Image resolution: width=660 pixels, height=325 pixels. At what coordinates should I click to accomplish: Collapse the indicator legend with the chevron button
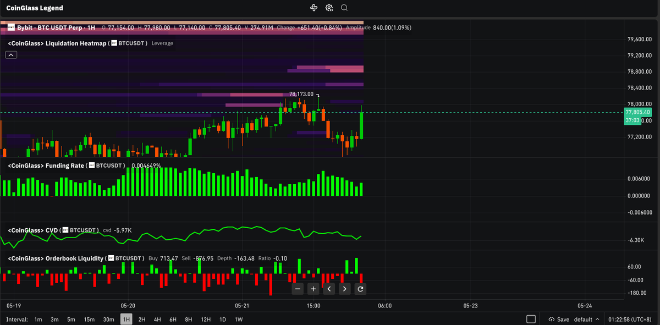[x=11, y=54]
